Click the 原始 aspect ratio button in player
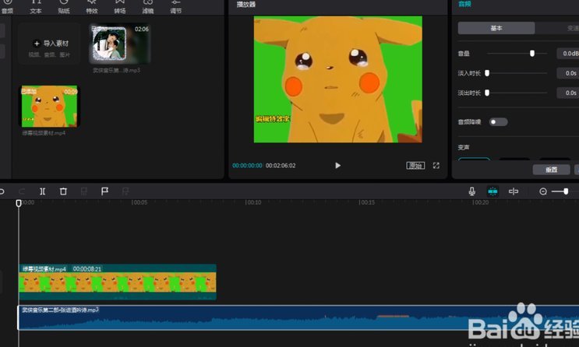The image size is (579, 347). click(x=415, y=166)
